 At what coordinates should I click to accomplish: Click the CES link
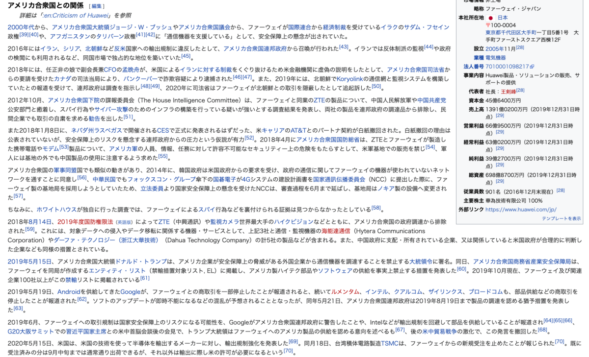(163, 130)
